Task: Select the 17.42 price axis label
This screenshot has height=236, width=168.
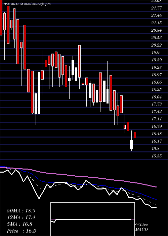Action: pyautogui.click(x=157, y=112)
